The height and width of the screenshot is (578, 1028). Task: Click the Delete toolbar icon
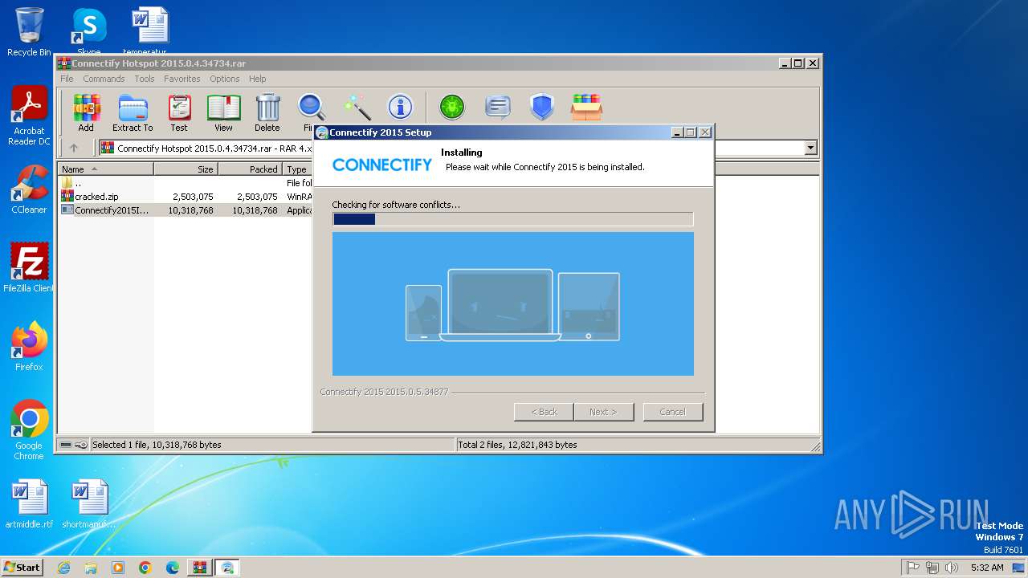pos(267,112)
